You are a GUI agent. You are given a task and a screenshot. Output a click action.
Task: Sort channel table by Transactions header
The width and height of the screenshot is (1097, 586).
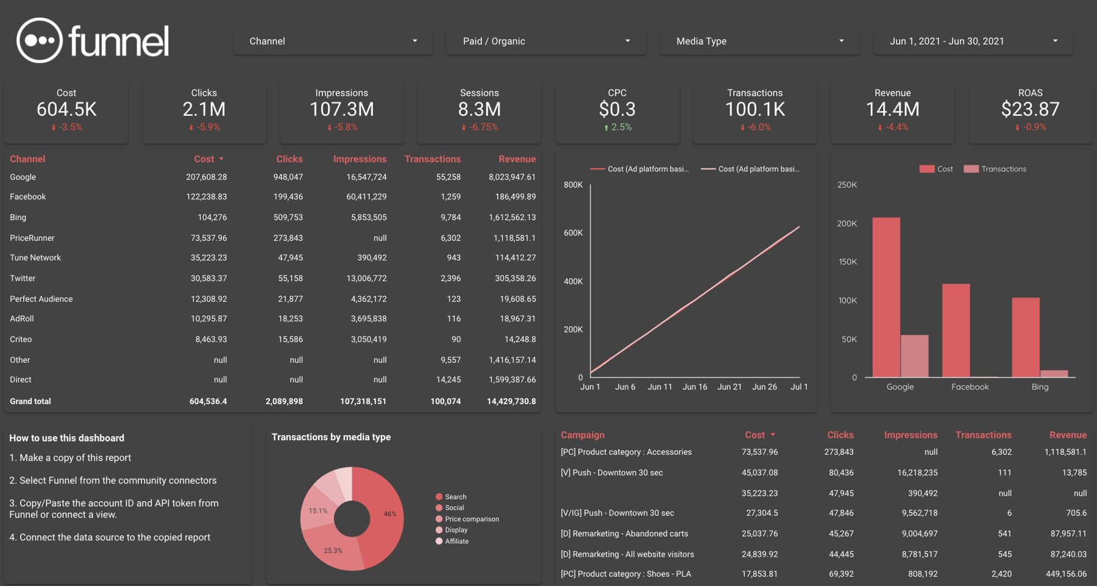433,159
